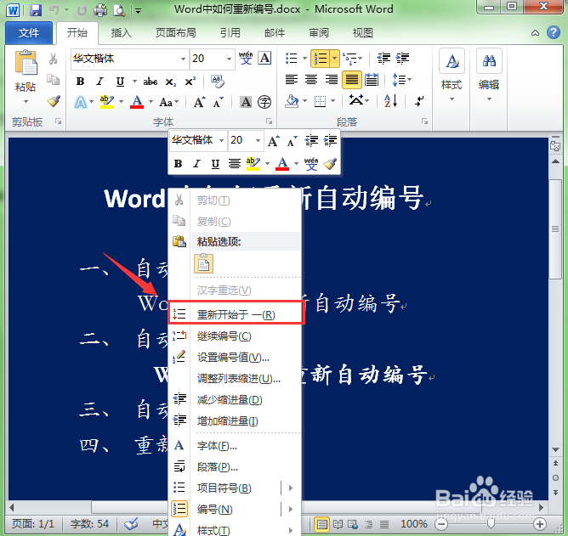Viewport: 568px width, 536px height.
Task: Toggle strikethrough abc in ribbon
Action: click(x=150, y=82)
